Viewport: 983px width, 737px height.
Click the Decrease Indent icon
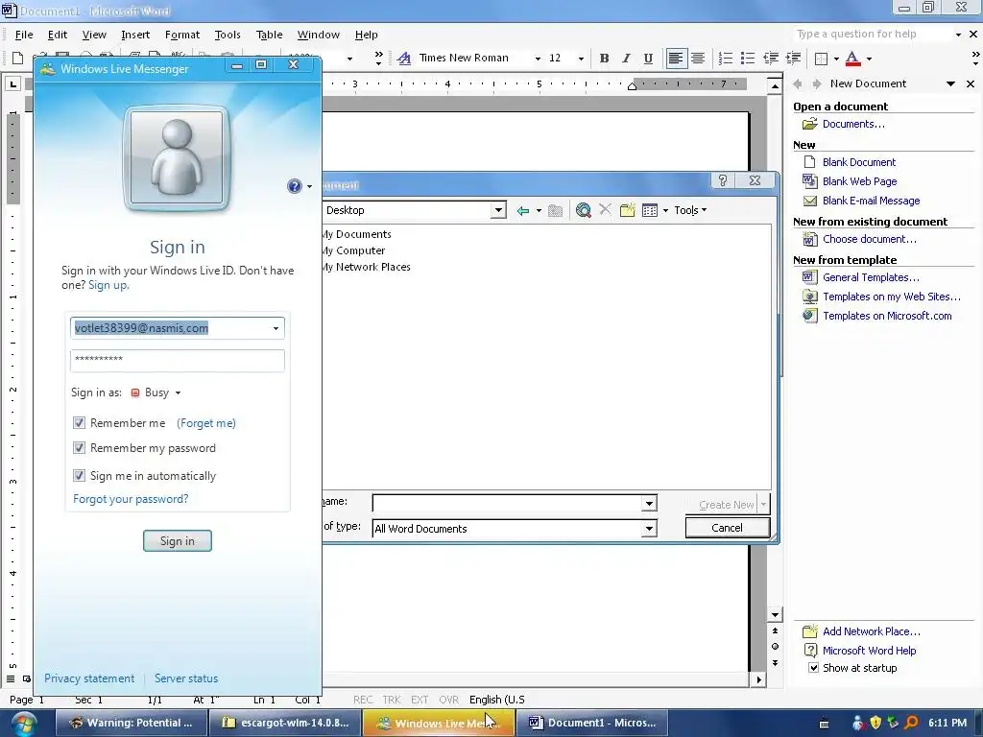771,59
